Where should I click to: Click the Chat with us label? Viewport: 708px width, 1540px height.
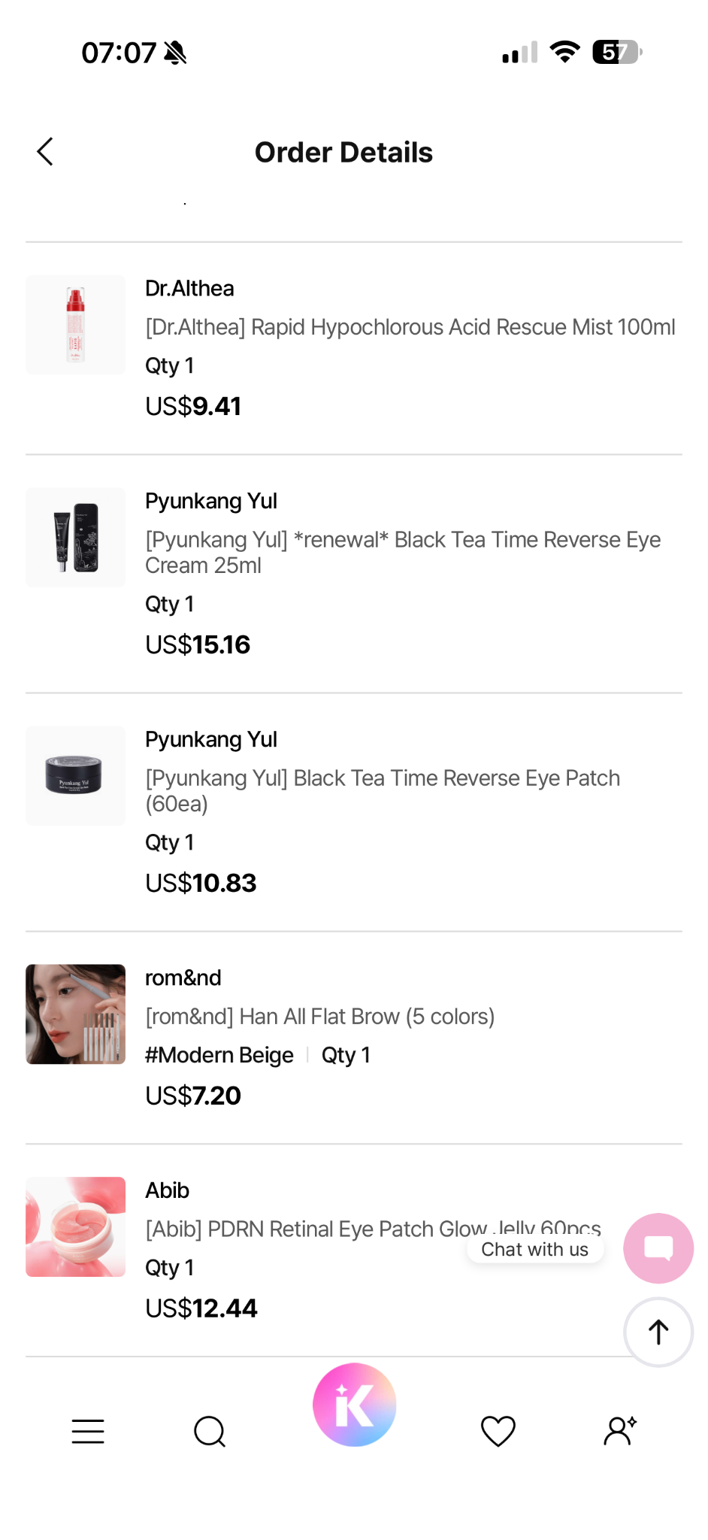point(535,1249)
